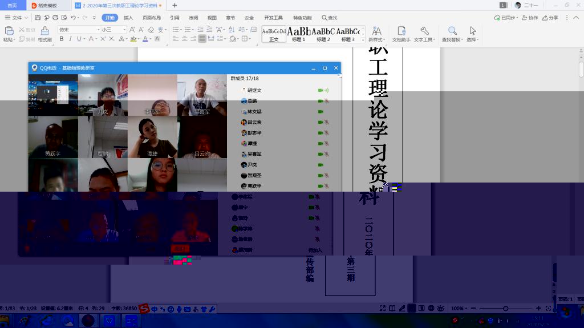Switch to the 开发工具 ribbon tab
This screenshot has width=584, height=328.
click(273, 18)
